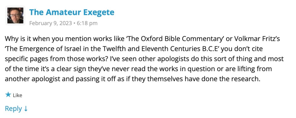Open The Amateur Exegete author link
This screenshot has height=118, width=296.
72,12
